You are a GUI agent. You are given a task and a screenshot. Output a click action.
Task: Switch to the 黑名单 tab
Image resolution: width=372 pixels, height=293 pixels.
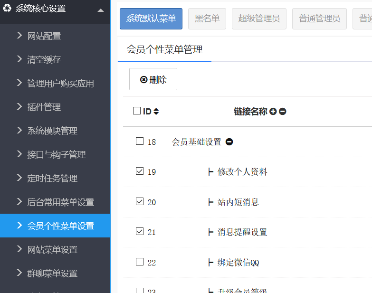coord(207,19)
